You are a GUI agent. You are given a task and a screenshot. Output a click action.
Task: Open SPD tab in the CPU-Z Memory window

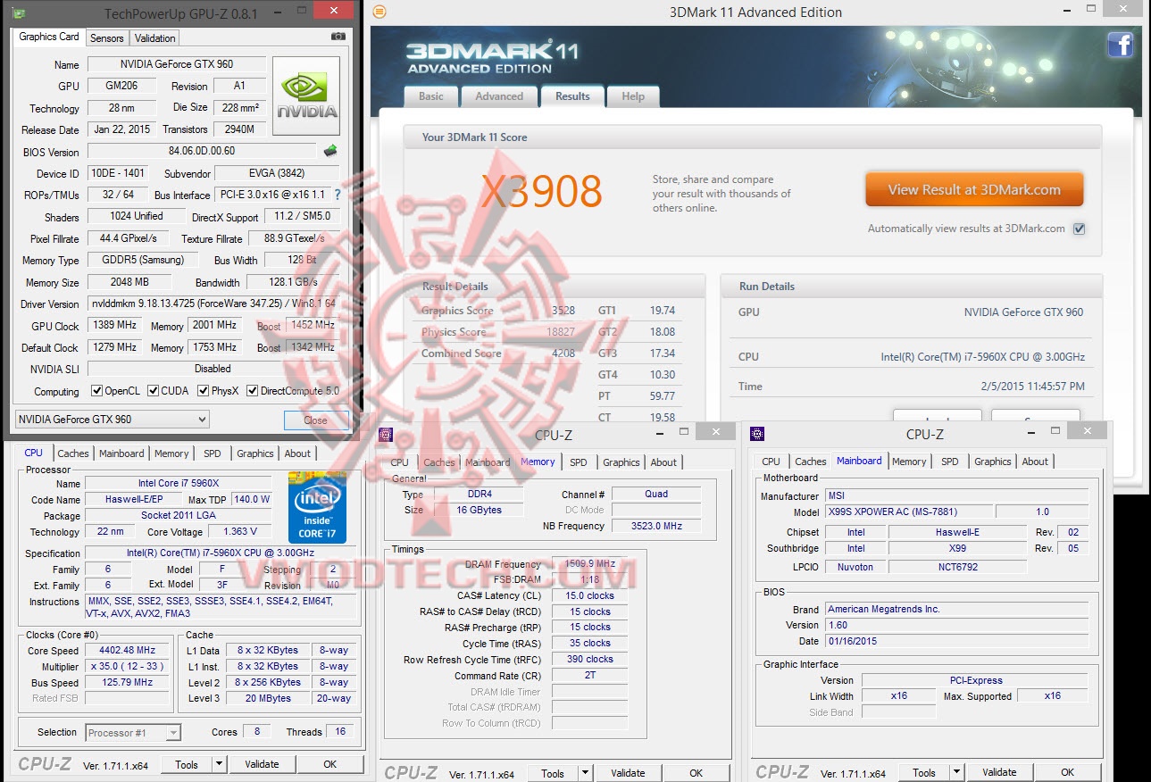click(x=579, y=462)
